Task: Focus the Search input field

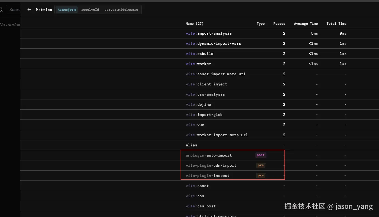Action: point(13,10)
